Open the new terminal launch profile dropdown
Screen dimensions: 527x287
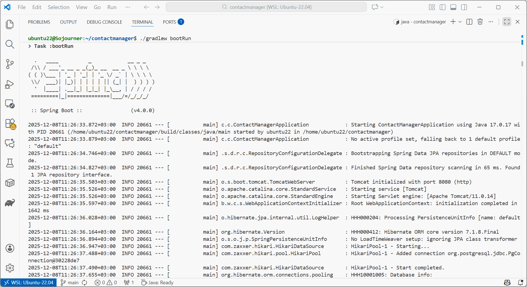[460, 22]
